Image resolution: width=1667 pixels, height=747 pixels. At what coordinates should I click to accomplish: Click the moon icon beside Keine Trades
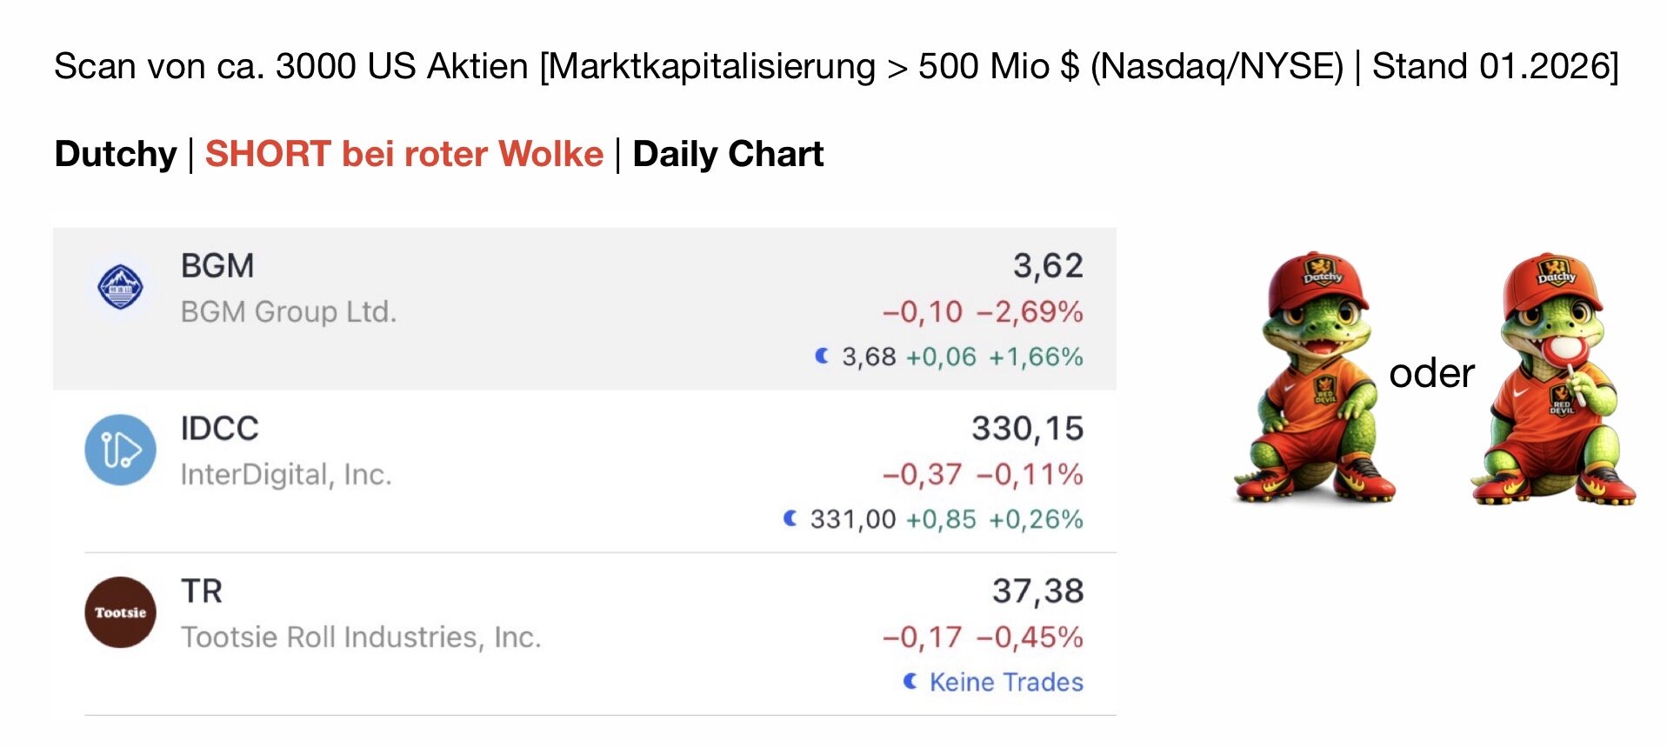tap(910, 681)
